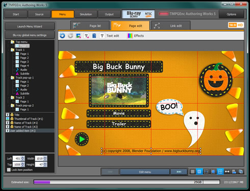Switch to the Start tab
Viewport: 250px width, 191px height.
pos(16,14)
